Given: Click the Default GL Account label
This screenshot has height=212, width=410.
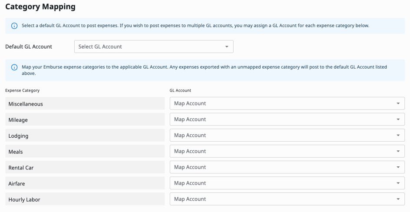Looking at the screenshot, I should click(29, 46).
